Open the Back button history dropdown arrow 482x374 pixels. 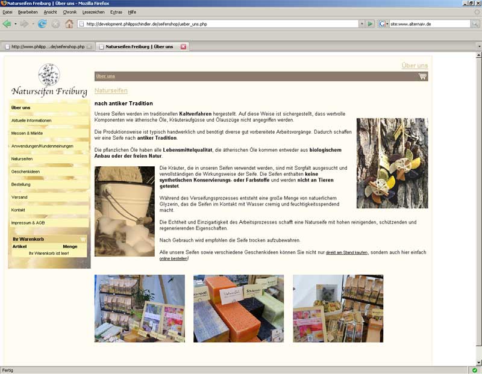click(15, 24)
